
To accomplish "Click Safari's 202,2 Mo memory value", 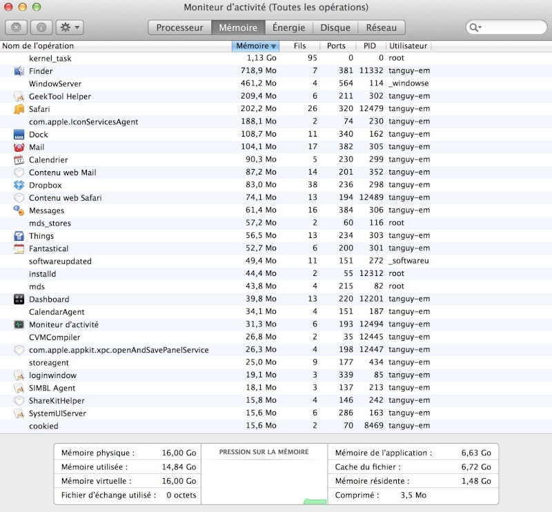I will pos(258,109).
